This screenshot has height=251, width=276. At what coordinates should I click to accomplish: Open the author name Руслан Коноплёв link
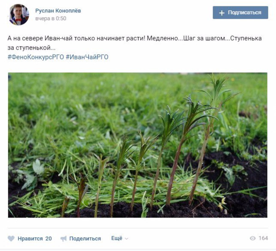tap(58, 11)
